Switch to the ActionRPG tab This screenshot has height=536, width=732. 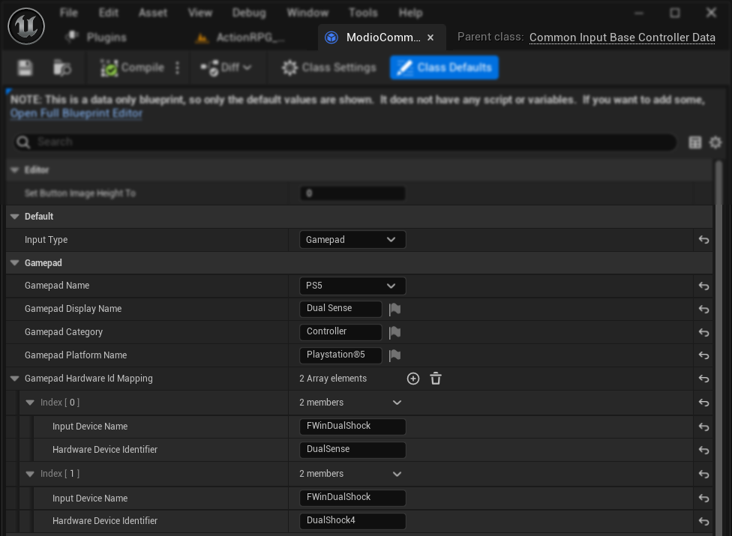(240, 37)
